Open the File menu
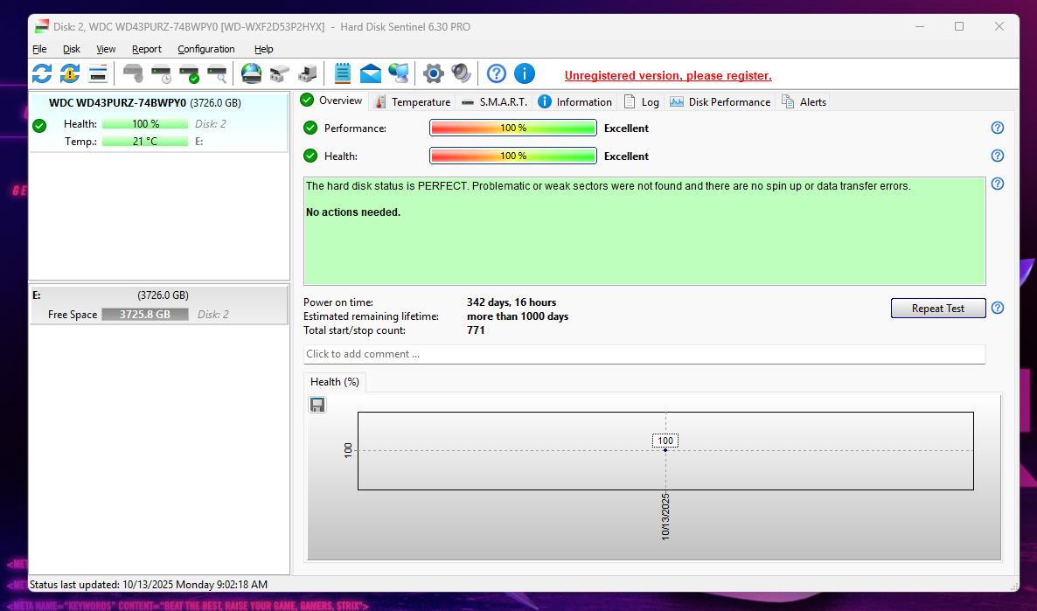 tap(39, 49)
